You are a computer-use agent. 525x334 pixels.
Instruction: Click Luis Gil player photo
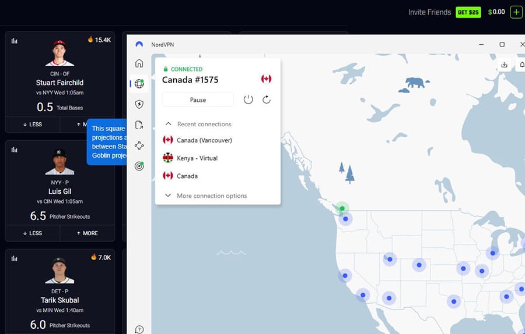point(60,162)
